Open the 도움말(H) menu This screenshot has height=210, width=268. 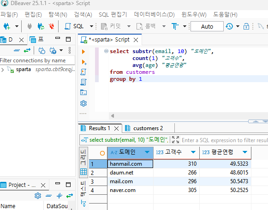point(225,14)
